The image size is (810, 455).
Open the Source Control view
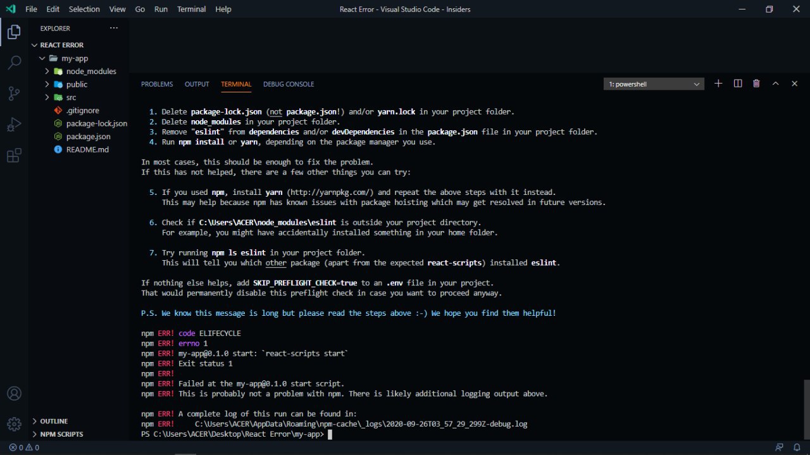point(14,94)
